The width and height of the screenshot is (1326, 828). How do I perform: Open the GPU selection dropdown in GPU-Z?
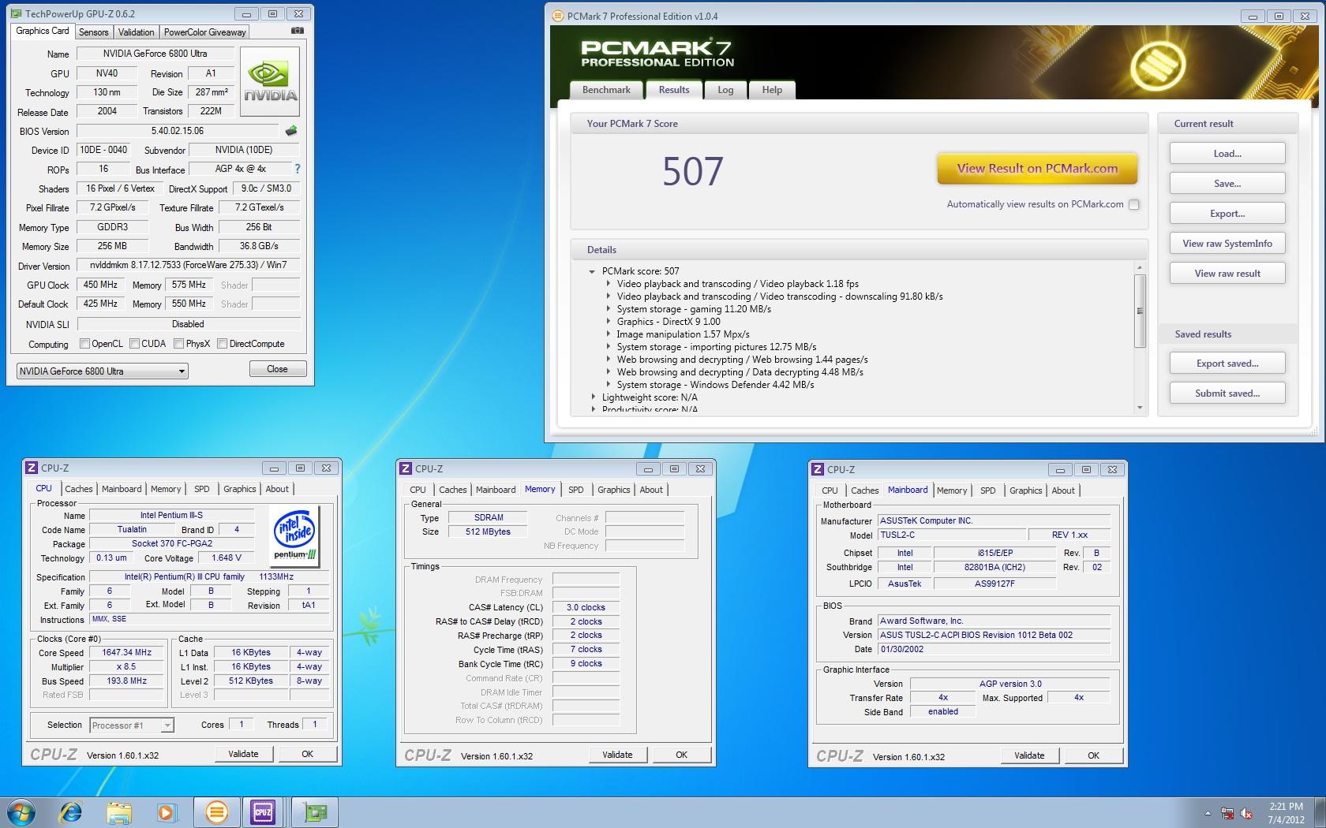tap(103, 371)
